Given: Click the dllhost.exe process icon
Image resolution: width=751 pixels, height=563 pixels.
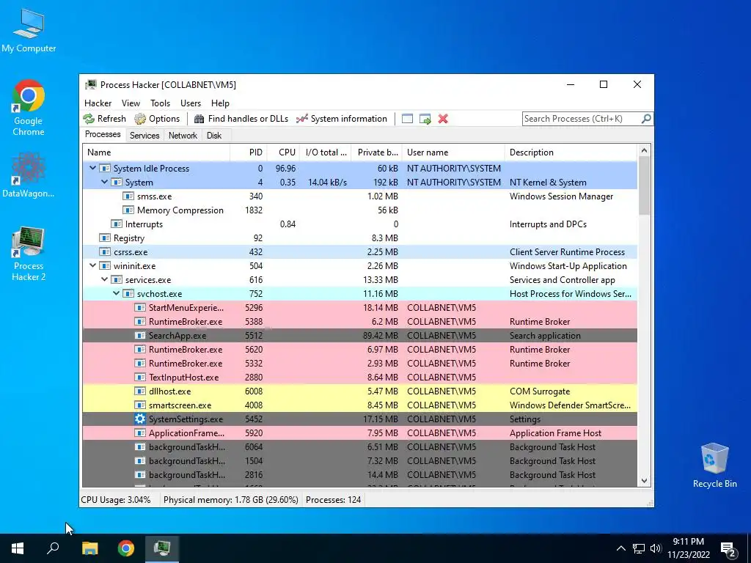Looking at the screenshot, I should [x=140, y=391].
